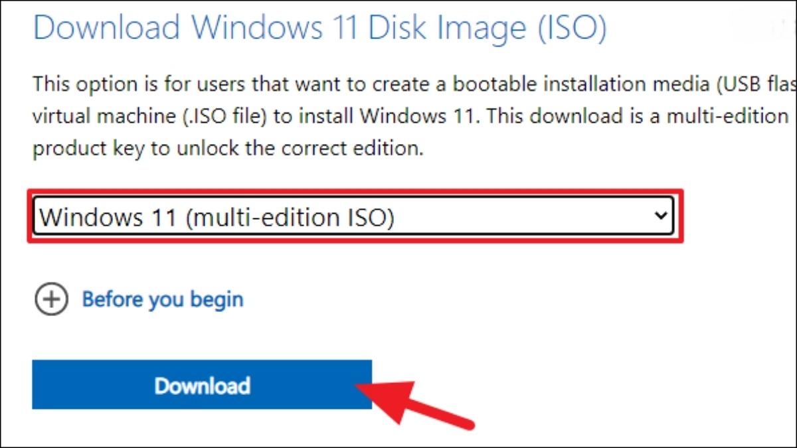
Task: Click the word Download in the heading
Action: point(107,27)
